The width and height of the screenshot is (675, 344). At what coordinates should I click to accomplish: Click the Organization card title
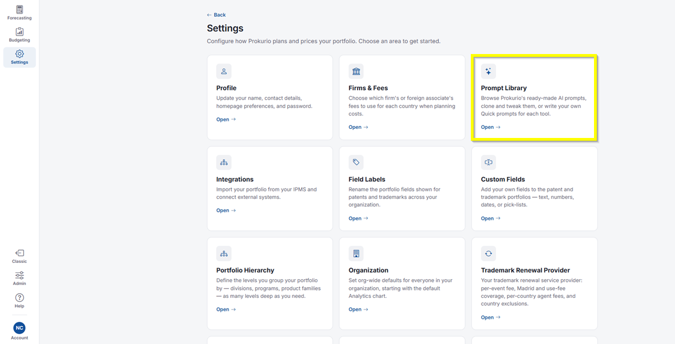click(x=368, y=270)
